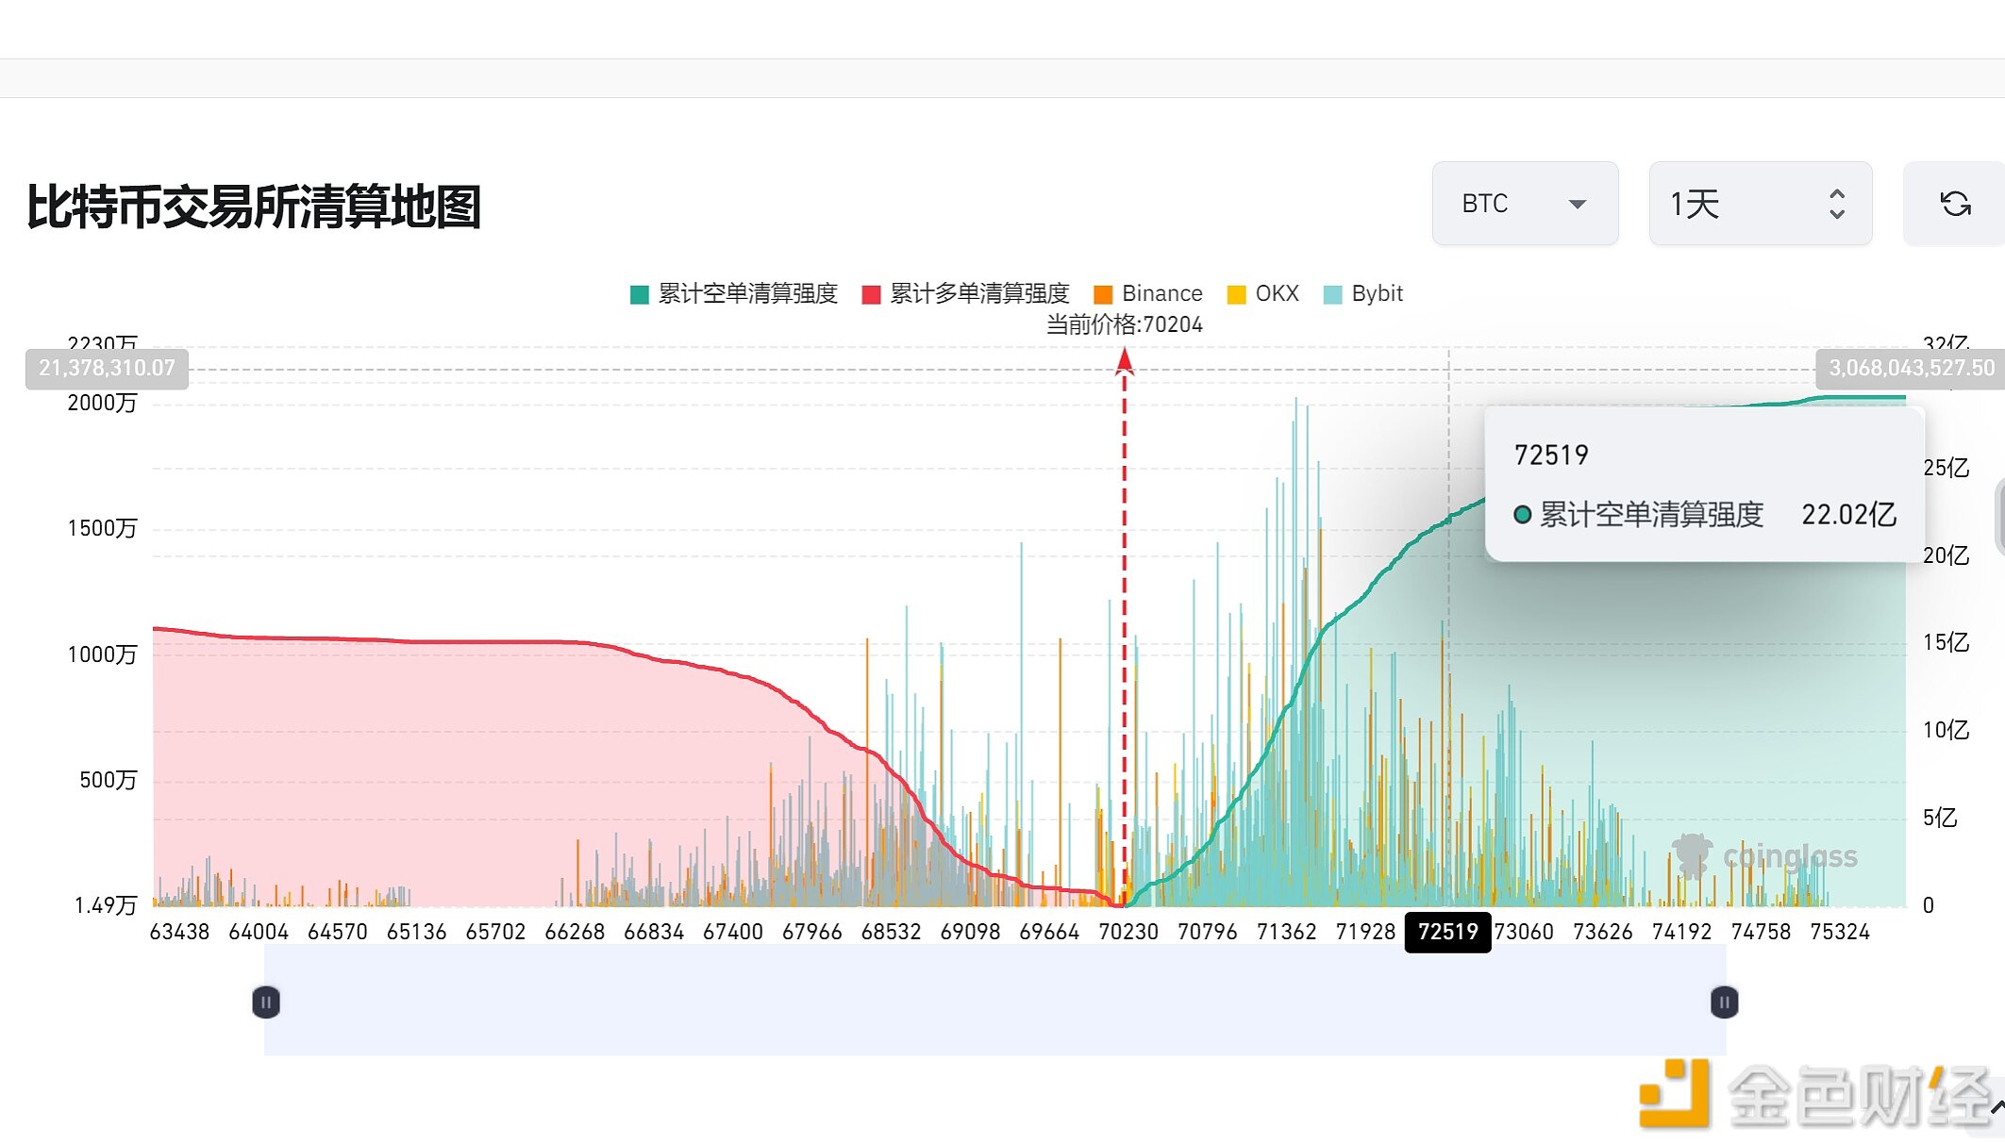Viewport: 2005px width, 1142px height.
Task: Click x-axis label 66834
Action: 654,932
